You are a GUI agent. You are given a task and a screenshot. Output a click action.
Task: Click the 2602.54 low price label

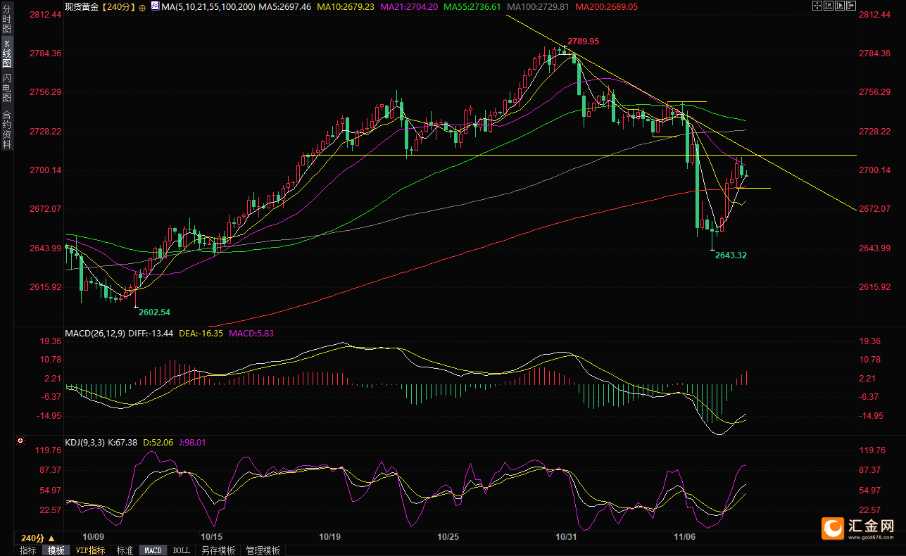155,312
